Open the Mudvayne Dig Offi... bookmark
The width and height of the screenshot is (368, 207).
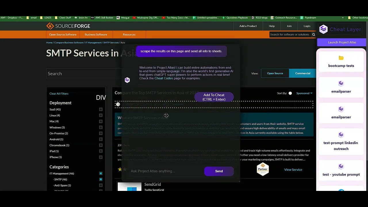tap(146, 18)
